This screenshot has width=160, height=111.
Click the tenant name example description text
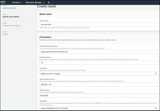(72, 48)
